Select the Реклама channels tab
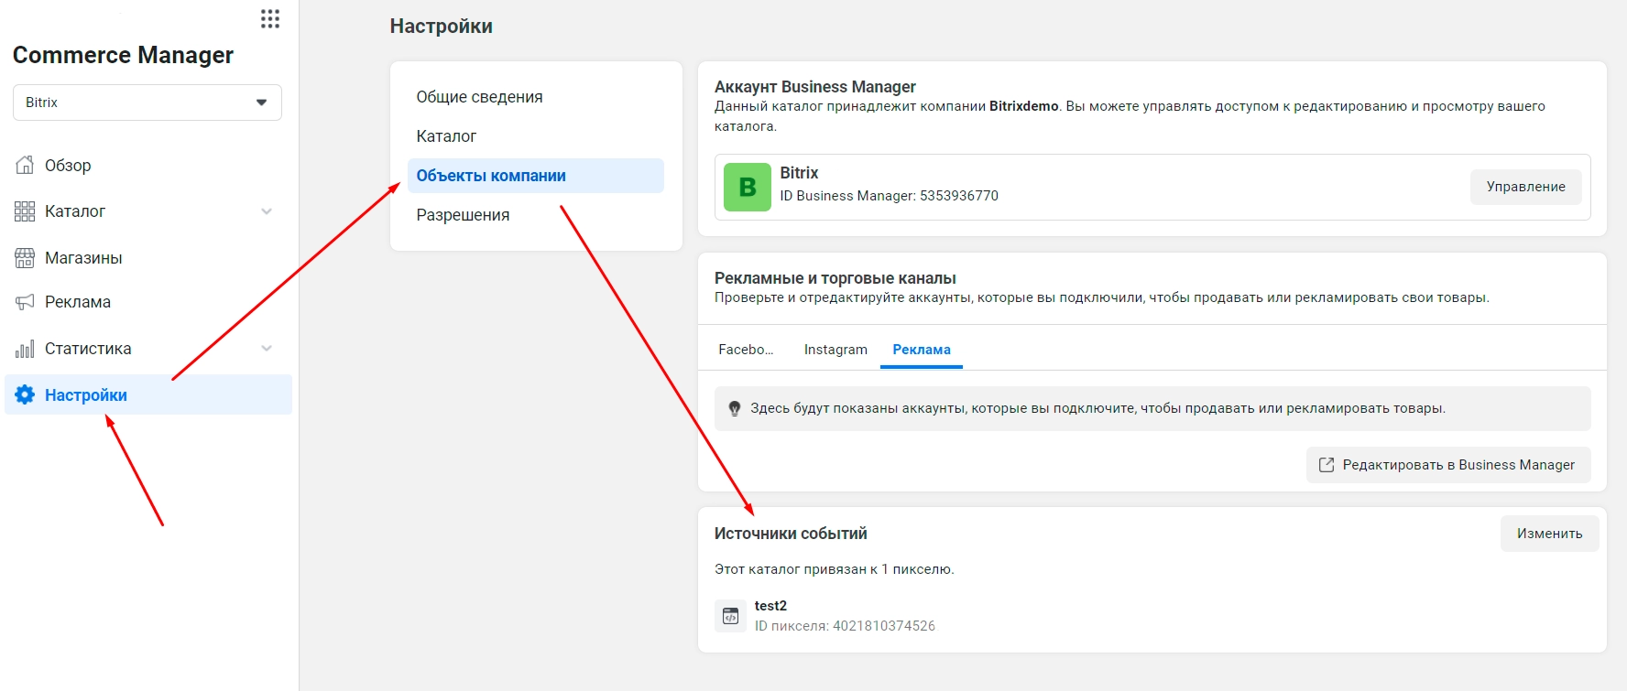 (x=922, y=350)
